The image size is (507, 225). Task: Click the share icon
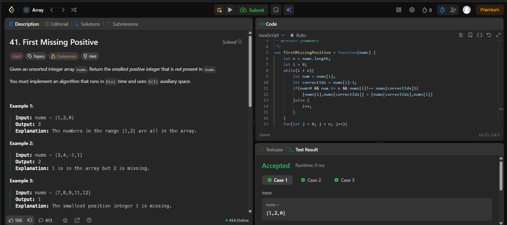pyautogui.click(x=77, y=220)
